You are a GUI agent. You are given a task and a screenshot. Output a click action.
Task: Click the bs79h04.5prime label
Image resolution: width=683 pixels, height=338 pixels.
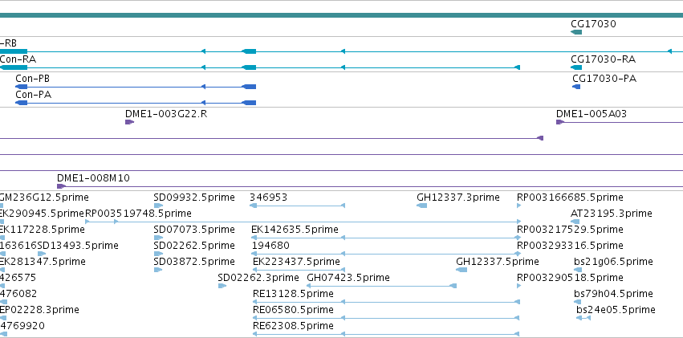point(613,294)
